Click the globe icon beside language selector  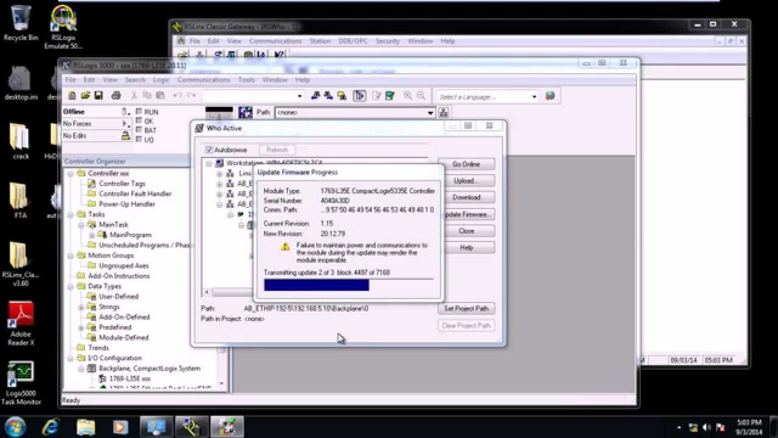tap(550, 96)
